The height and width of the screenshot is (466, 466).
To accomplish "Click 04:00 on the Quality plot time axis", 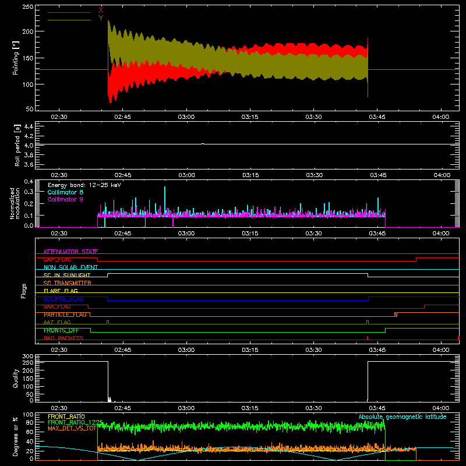I will [x=441, y=408].
